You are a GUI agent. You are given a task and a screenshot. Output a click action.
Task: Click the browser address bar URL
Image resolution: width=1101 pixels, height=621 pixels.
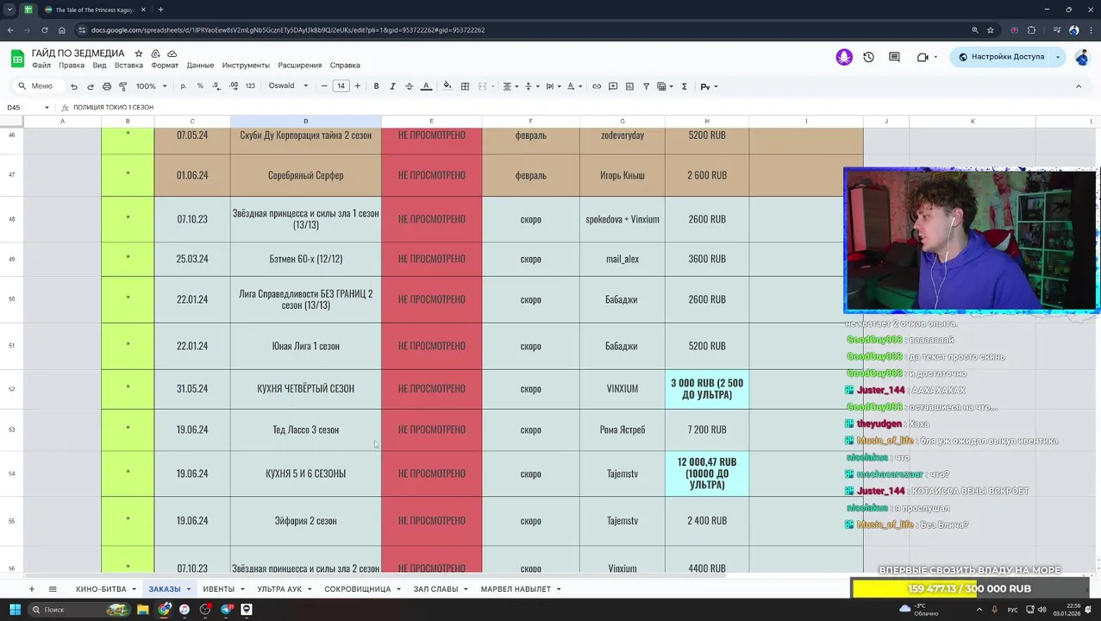coord(288,30)
